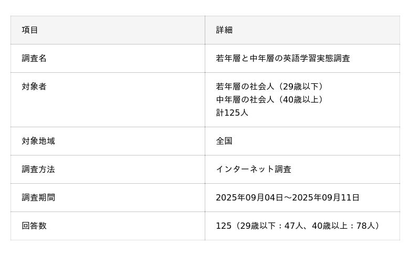
Task: Click the インターネット調査 cell value
Action: tap(254, 169)
